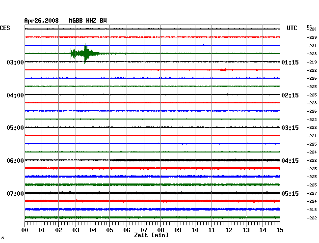Viewport: 319px width, 243px height.
Task: Select the 07:00 local time label
Action: (x=15, y=193)
